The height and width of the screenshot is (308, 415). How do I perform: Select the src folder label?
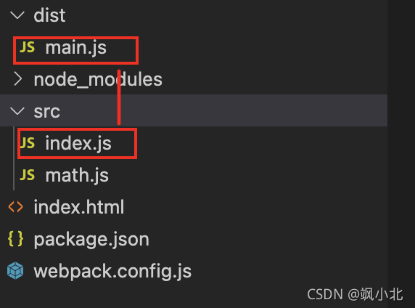pyautogui.click(x=47, y=111)
